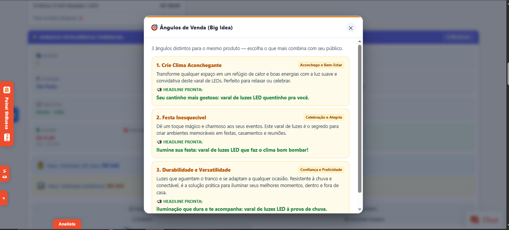The width and height of the screenshot is (509, 230).
Task: Click the heading '3. Durabilidade e Versatilidade'
Action: (194, 170)
